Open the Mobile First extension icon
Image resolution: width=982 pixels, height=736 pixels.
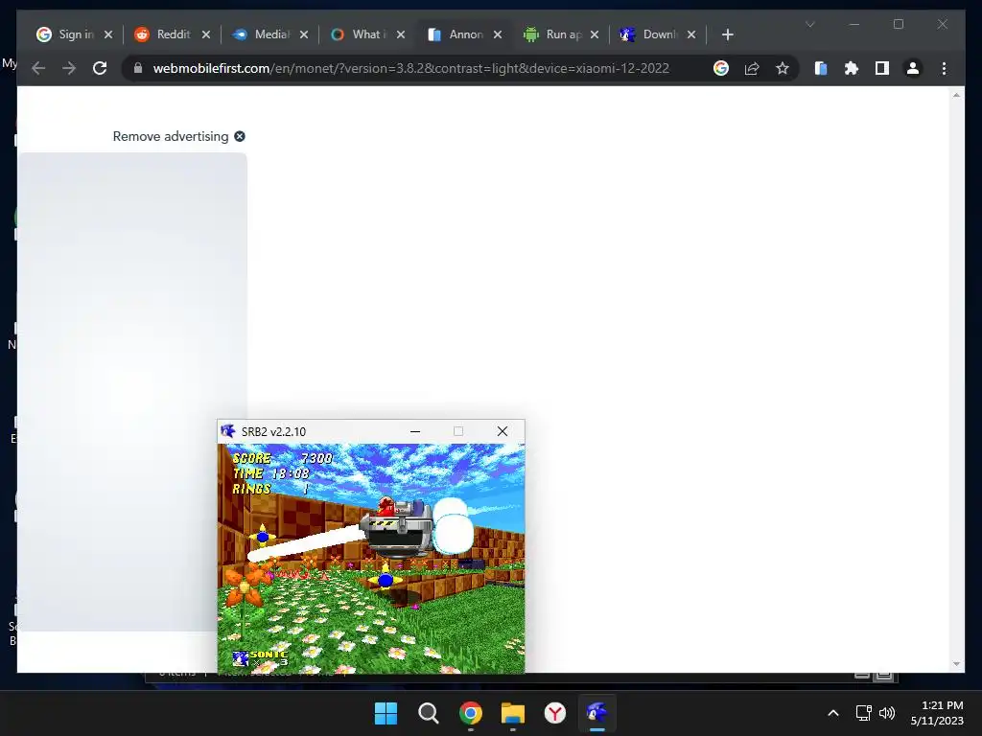click(x=821, y=68)
